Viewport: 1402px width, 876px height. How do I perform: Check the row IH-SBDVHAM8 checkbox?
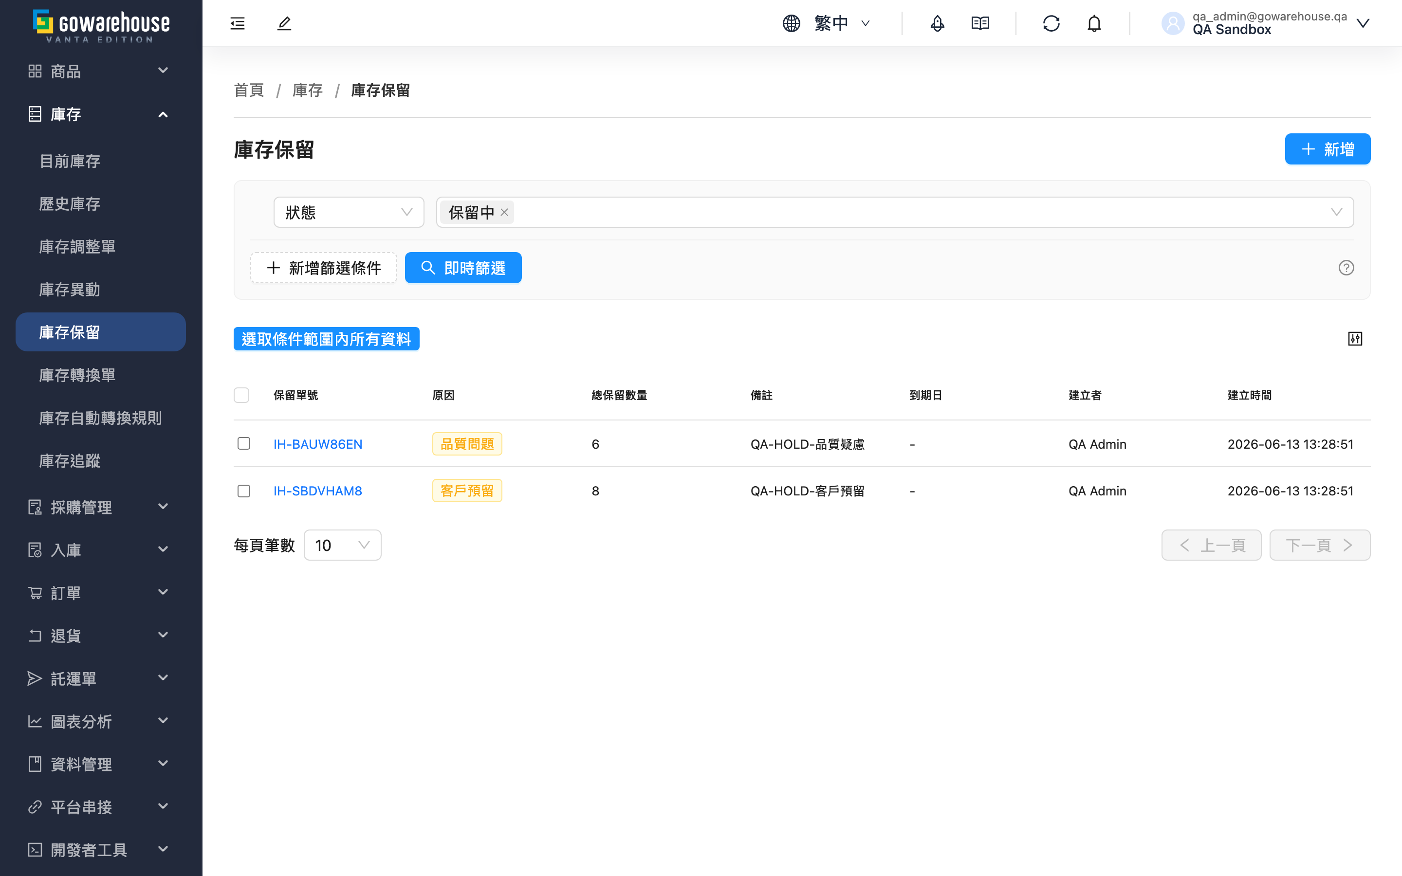tap(244, 491)
